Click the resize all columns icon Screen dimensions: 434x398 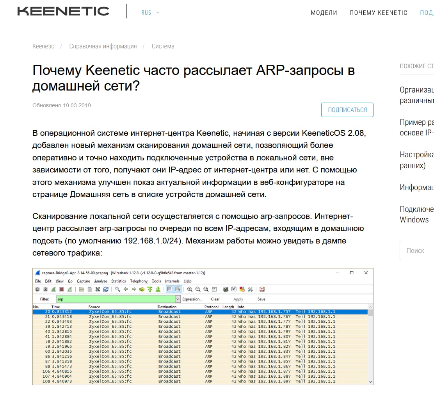214,289
